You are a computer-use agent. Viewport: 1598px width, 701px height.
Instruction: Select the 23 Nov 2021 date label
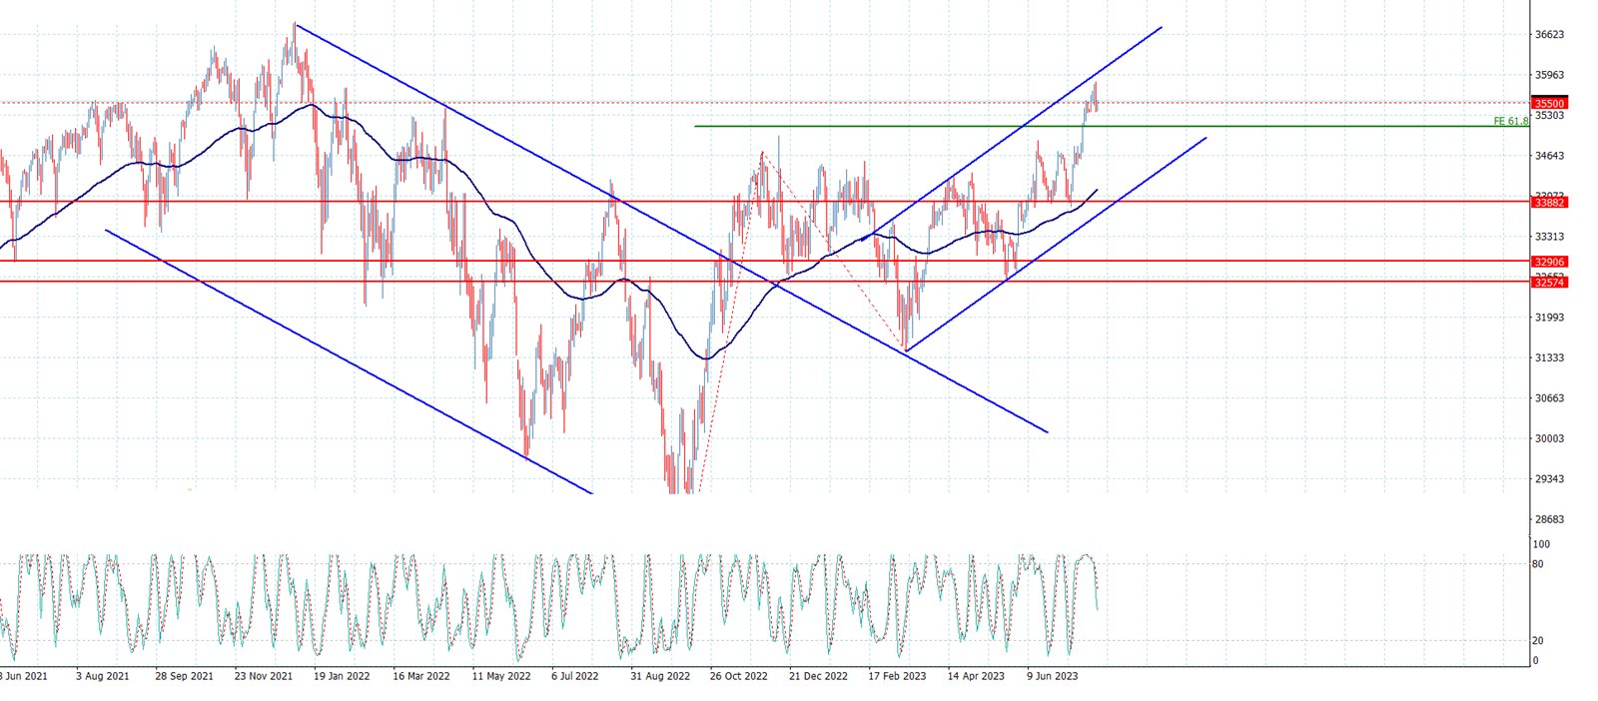point(264,676)
